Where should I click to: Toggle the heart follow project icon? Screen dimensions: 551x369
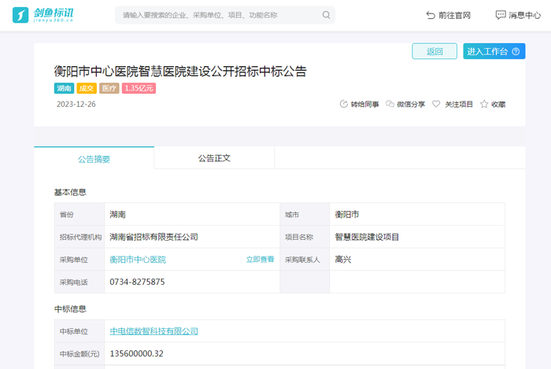pyautogui.click(x=436, y=104)
